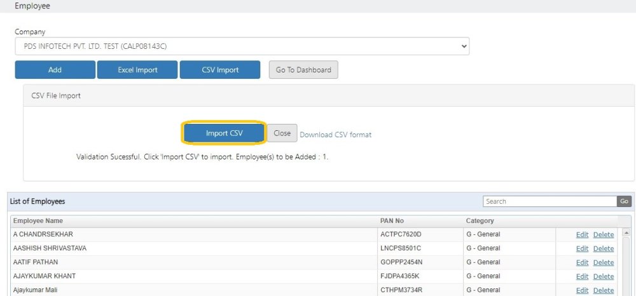The width and height of the screenshot is (636, 296).
Task: Edit A CHANDRSEKHAR employee record
Action: [582, 234]
